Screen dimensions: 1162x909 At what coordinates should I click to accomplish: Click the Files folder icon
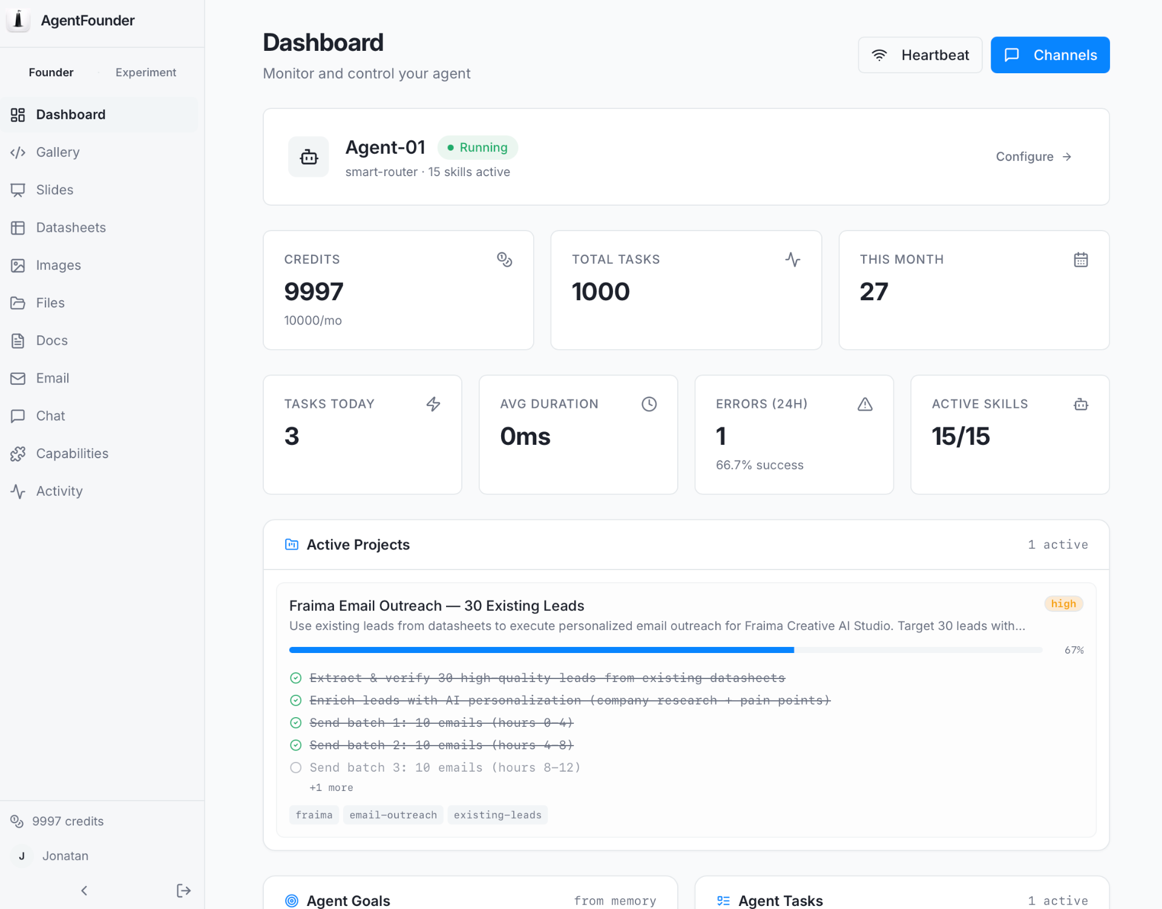pos(18,303)
